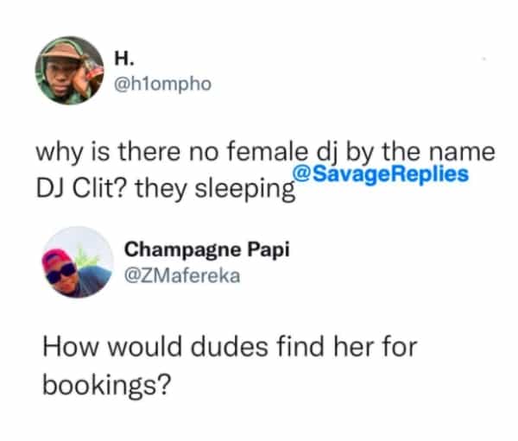518x441 pixels.
Task: Select the words 'why is there'
Action: pyautogui.click(x=108, y=153)
